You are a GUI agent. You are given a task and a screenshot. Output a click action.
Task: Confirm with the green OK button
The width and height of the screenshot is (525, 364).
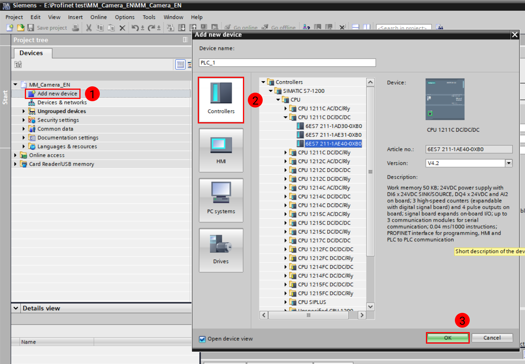click(x=448, y=338)
